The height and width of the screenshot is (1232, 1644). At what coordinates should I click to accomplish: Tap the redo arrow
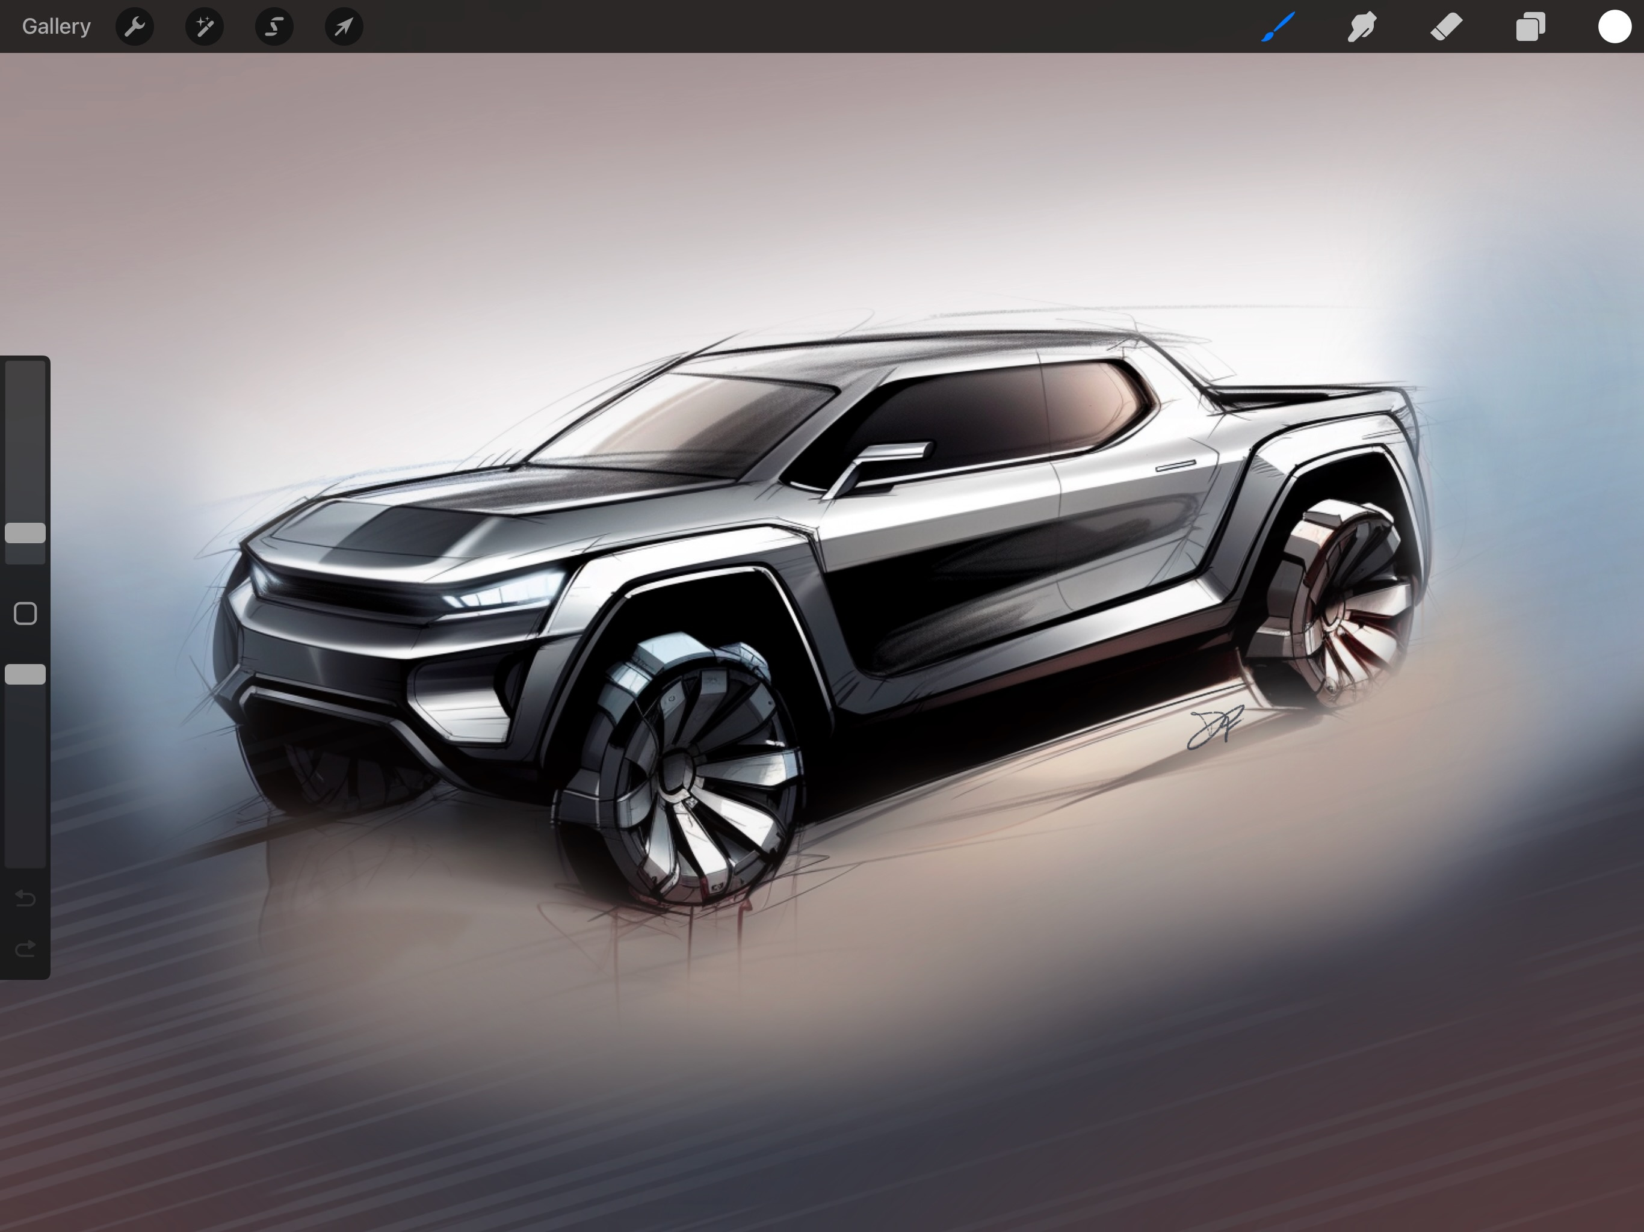tap(26, 947)
